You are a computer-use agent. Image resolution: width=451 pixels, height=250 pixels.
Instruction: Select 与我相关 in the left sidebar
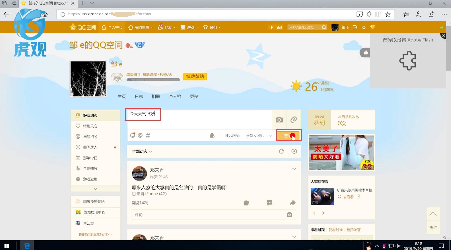pos(95,137)
